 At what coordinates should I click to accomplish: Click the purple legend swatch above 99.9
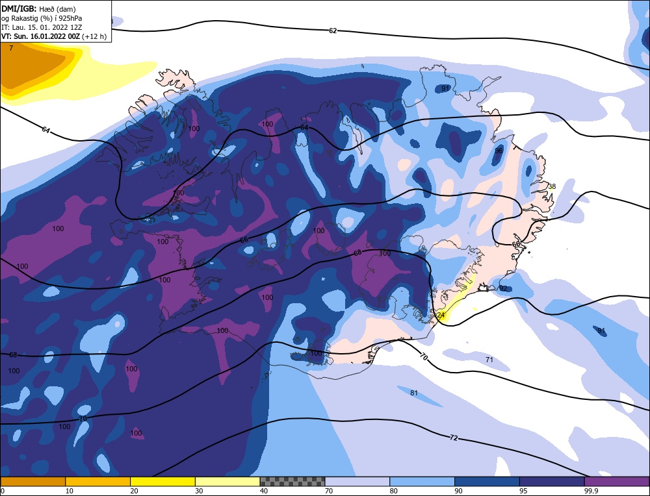617,482
